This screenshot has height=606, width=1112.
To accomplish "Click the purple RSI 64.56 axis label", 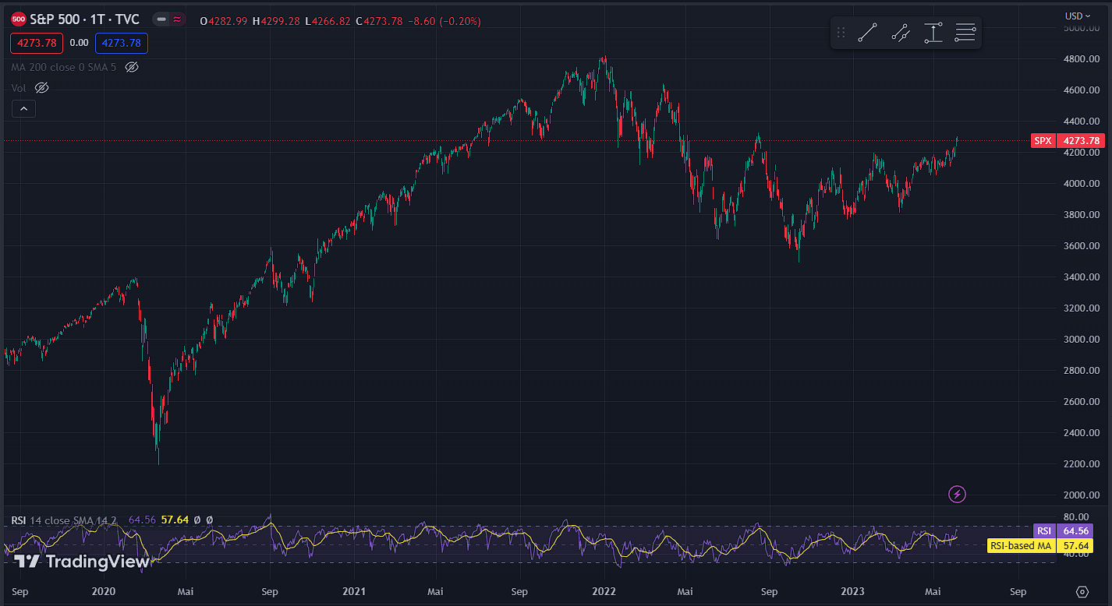I will [1063, 531].
